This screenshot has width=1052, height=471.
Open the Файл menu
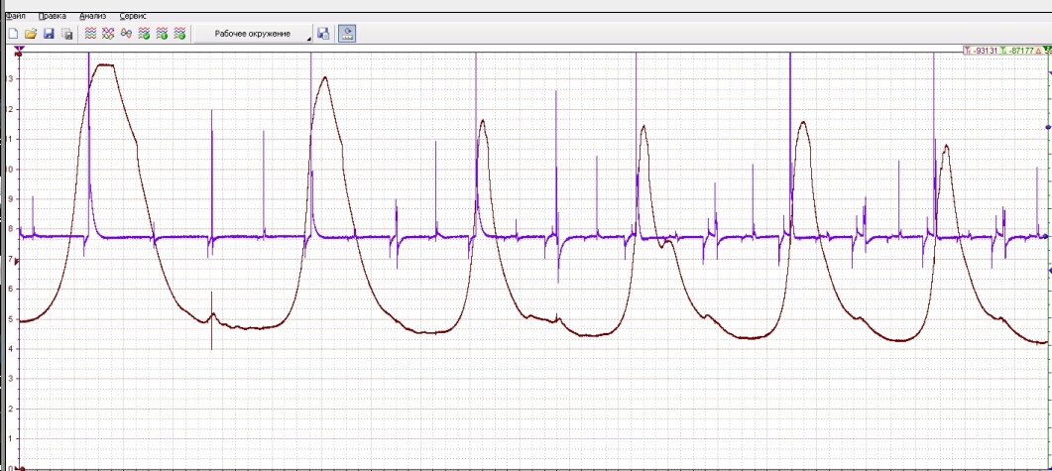[x=15, y=16]
